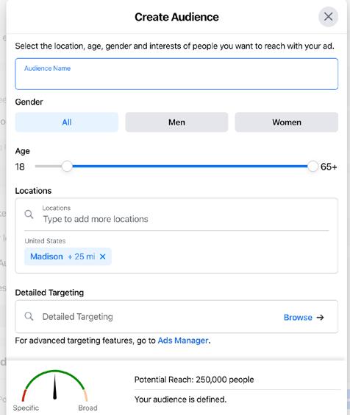Click the audience size gauge needle
The height and width of the screenshot is (415, 350).
(x=54, y=386)
